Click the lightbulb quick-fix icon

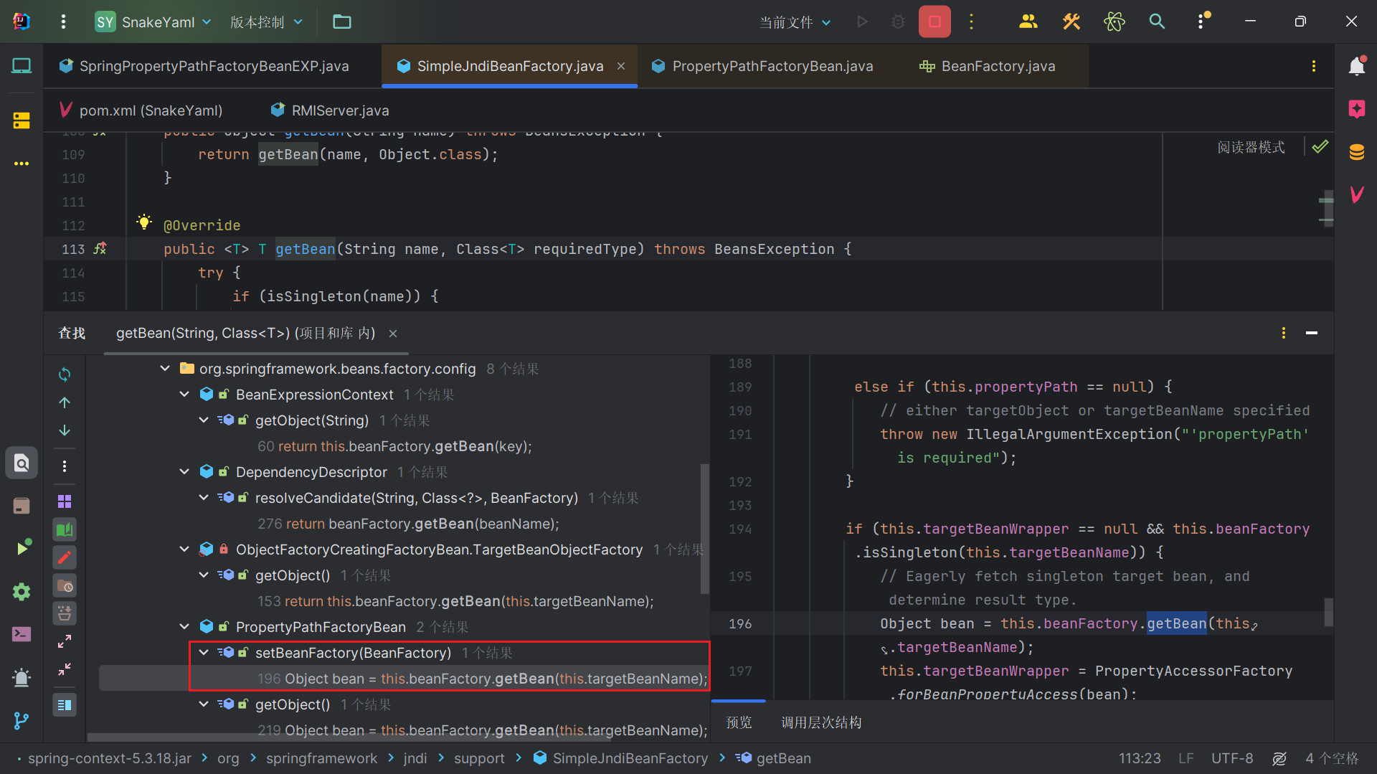point(144,222)
